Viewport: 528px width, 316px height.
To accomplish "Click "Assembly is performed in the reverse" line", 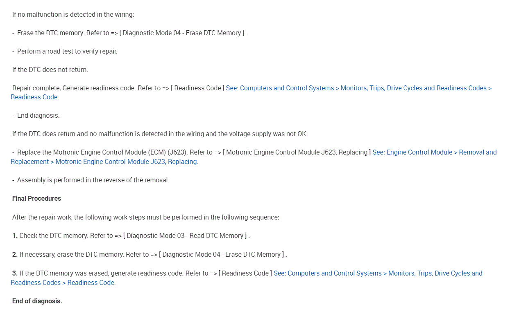I will (93, 180).
